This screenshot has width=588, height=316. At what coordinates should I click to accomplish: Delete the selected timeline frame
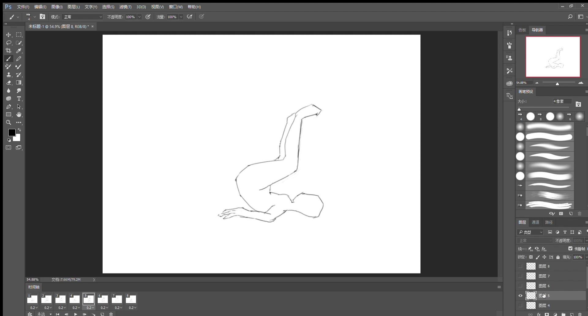(111, 314)
